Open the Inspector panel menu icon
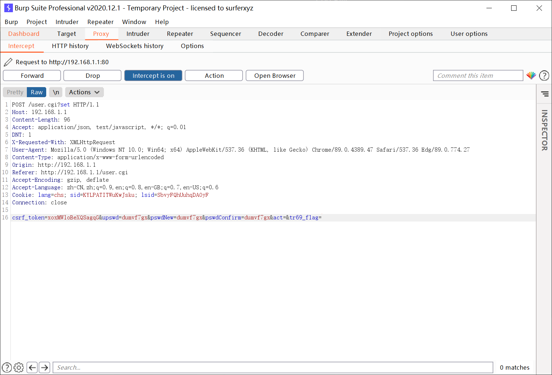Viewport: 552px width, 375px height. [544, 94]
